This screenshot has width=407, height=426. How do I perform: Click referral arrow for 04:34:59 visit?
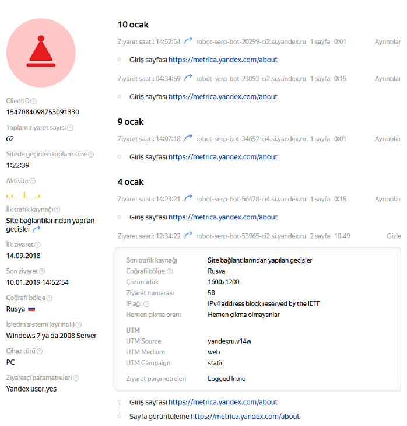click(188, 78)
